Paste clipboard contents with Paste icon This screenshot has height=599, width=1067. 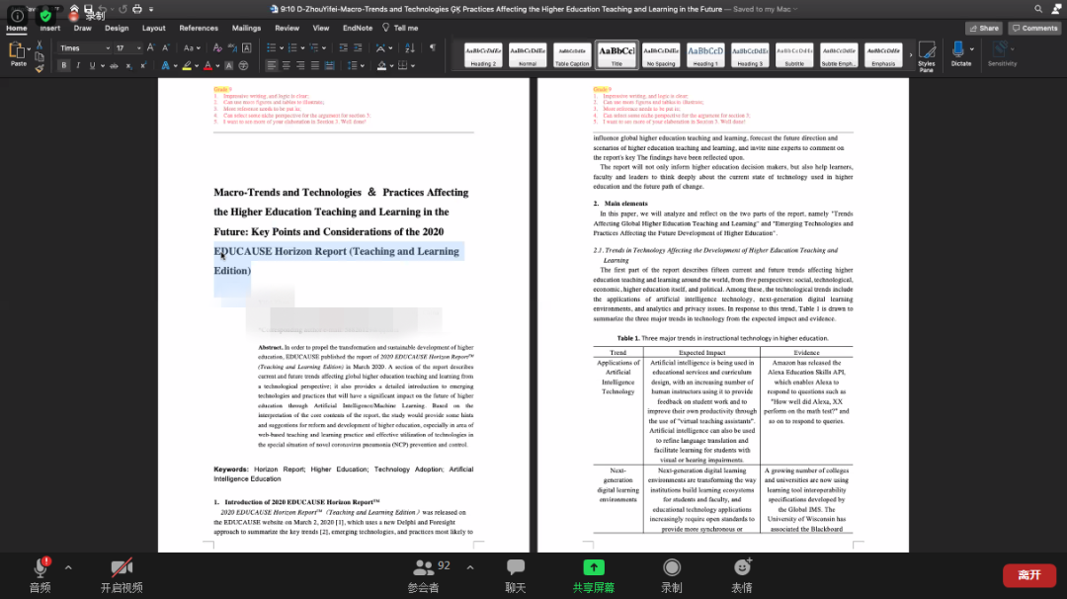coord(17,51)
